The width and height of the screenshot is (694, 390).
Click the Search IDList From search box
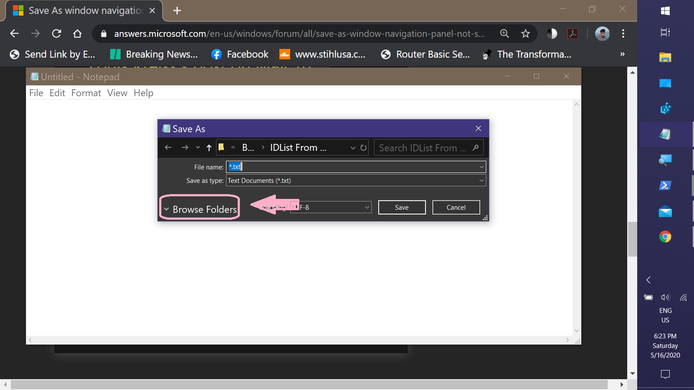pyautogui.click(x=429, y=148)
